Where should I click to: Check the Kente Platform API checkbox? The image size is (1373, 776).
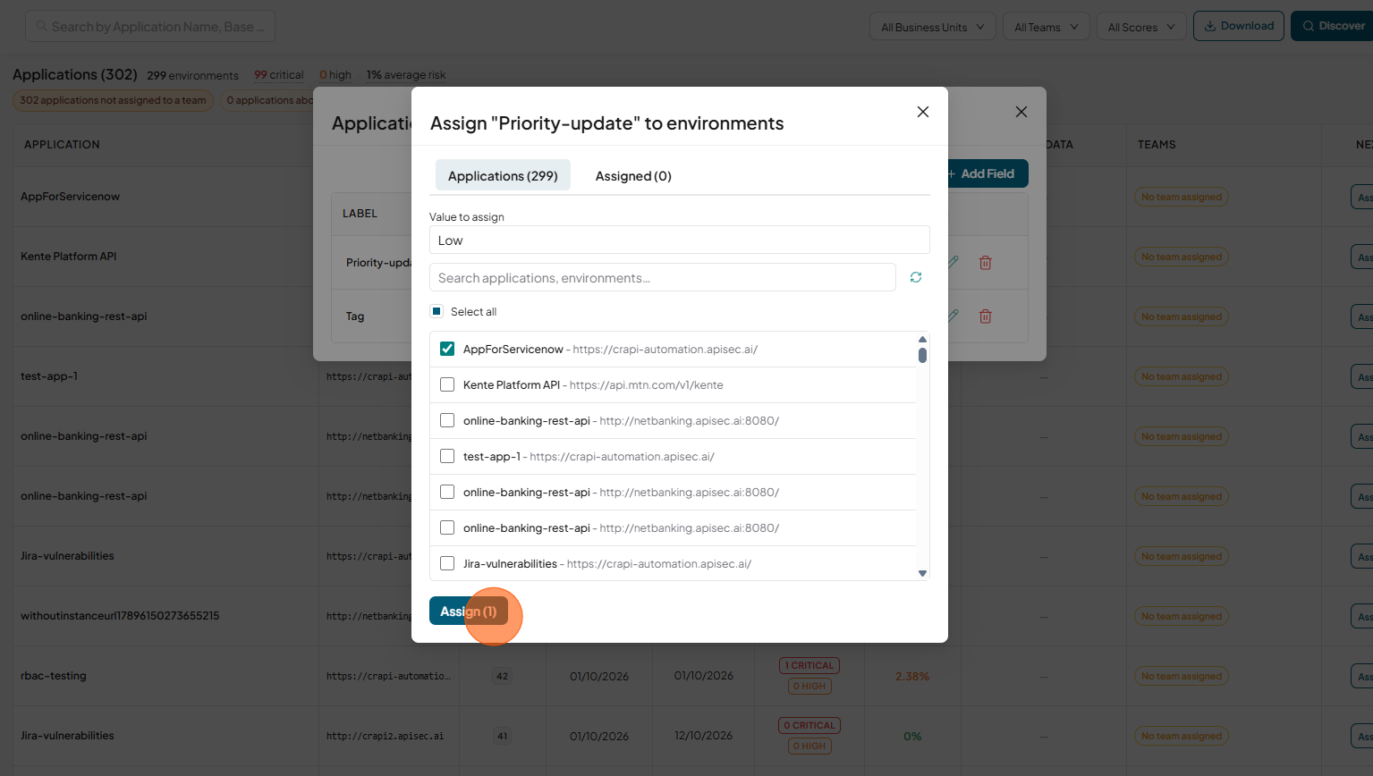pyautogui.click(x=447, y=384)
